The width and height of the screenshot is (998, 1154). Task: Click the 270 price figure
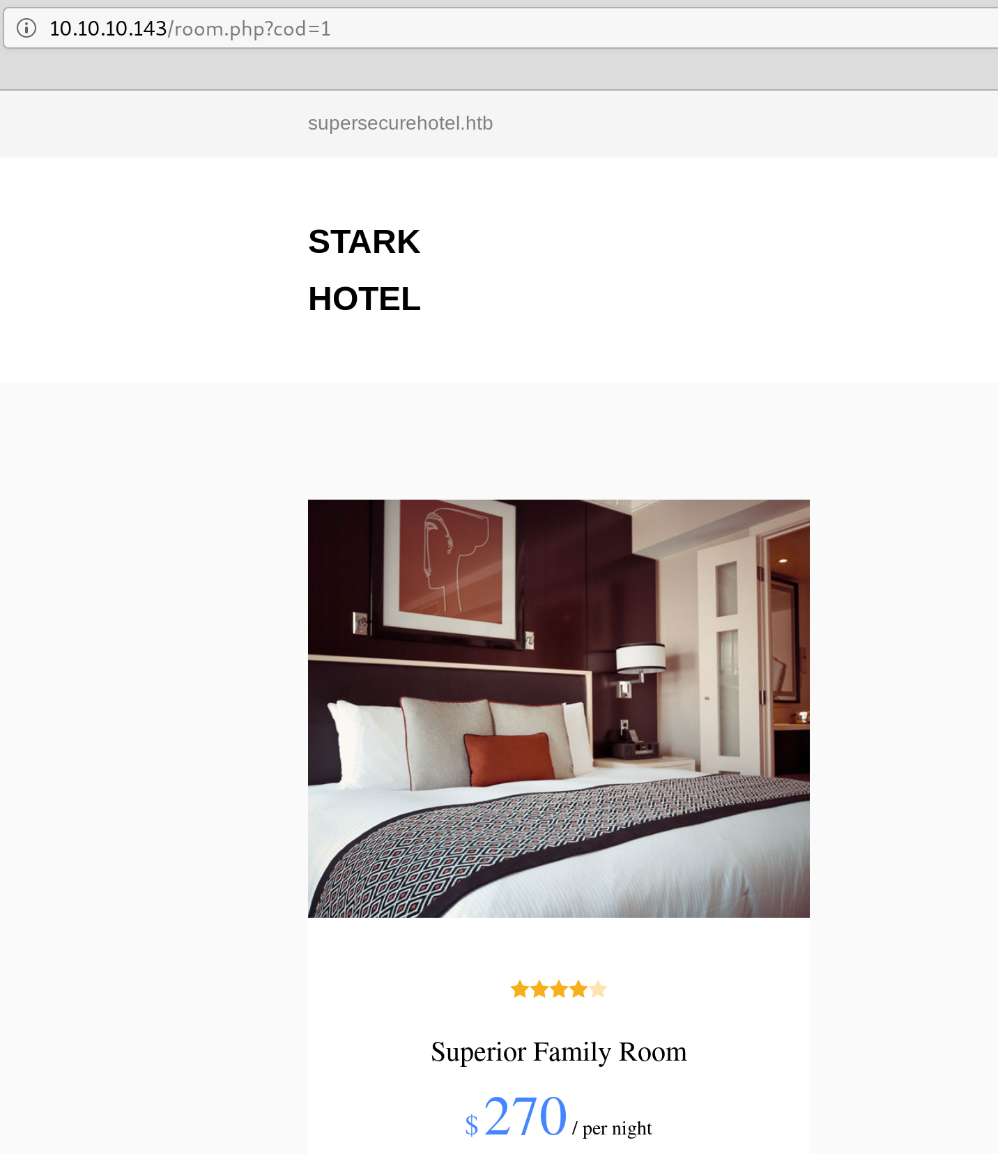click(x=525, y=1116)
